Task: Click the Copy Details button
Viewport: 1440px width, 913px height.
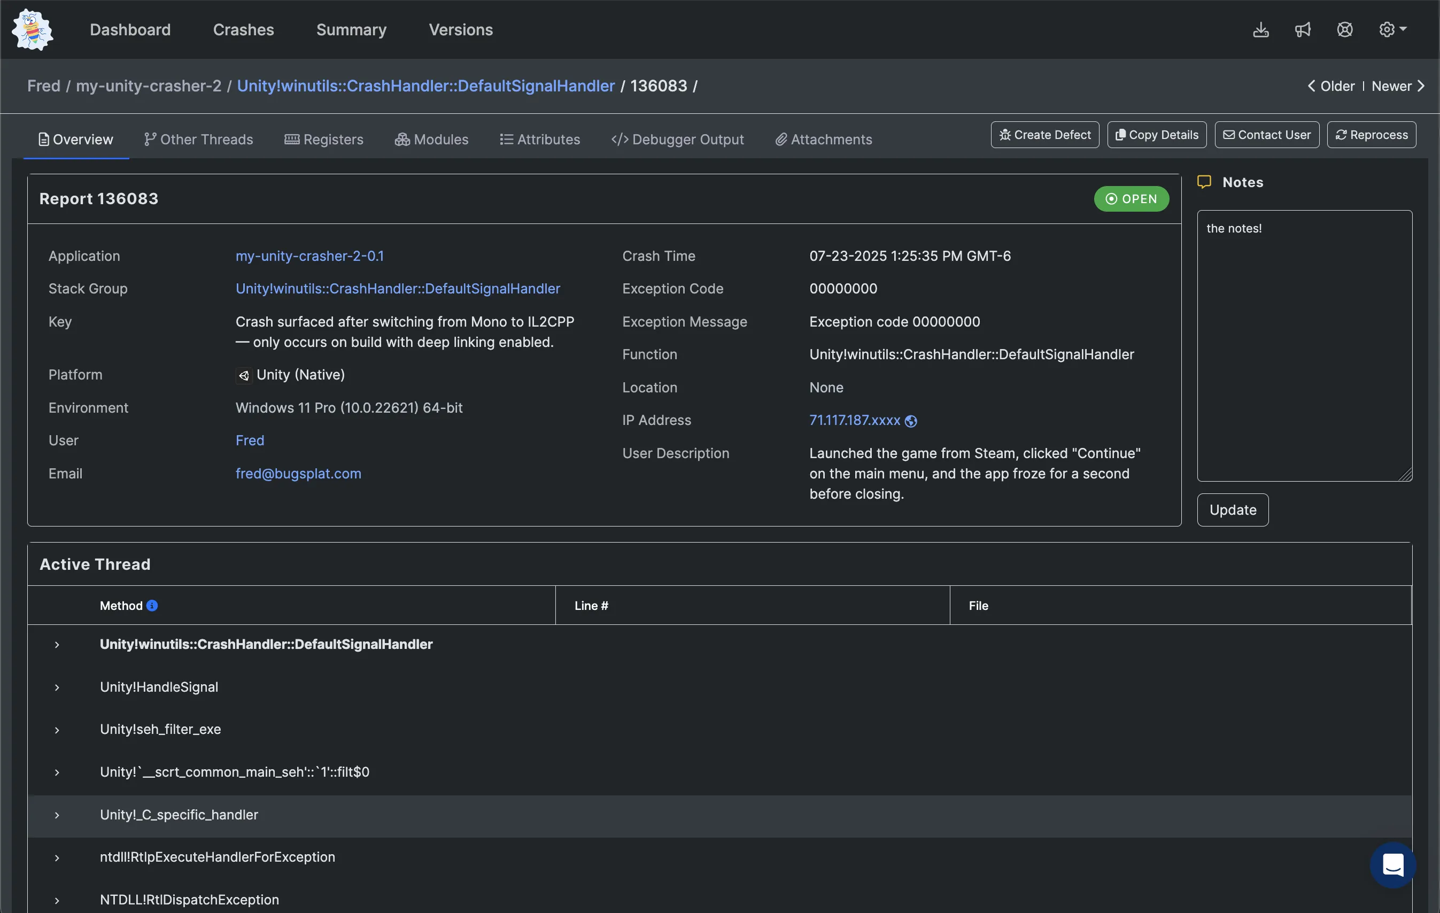Action: pos(1157,135)
